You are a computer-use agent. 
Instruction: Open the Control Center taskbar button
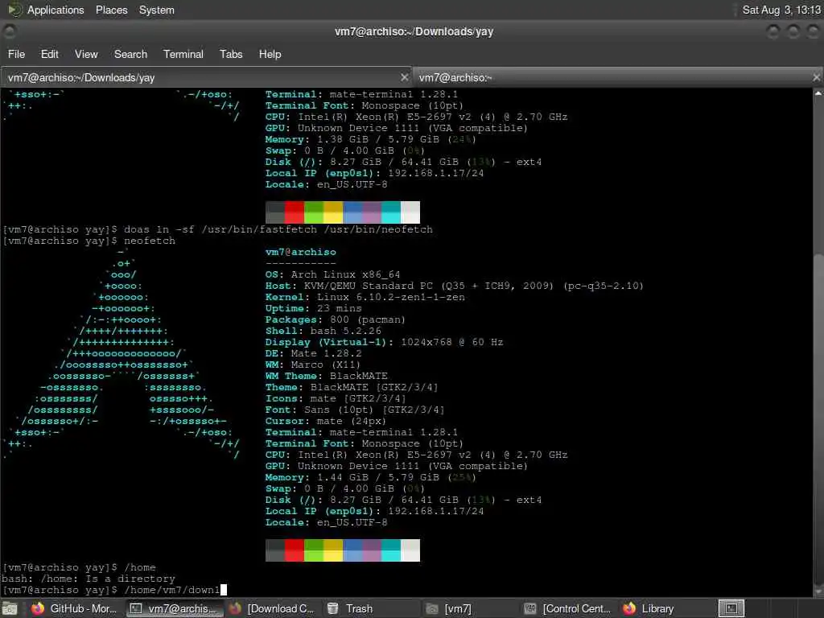pos(567,608)
